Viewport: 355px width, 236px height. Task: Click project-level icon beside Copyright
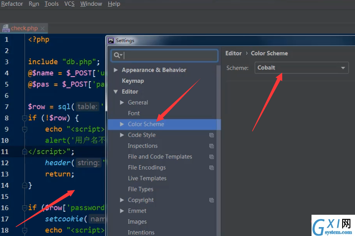pos(212,200)
